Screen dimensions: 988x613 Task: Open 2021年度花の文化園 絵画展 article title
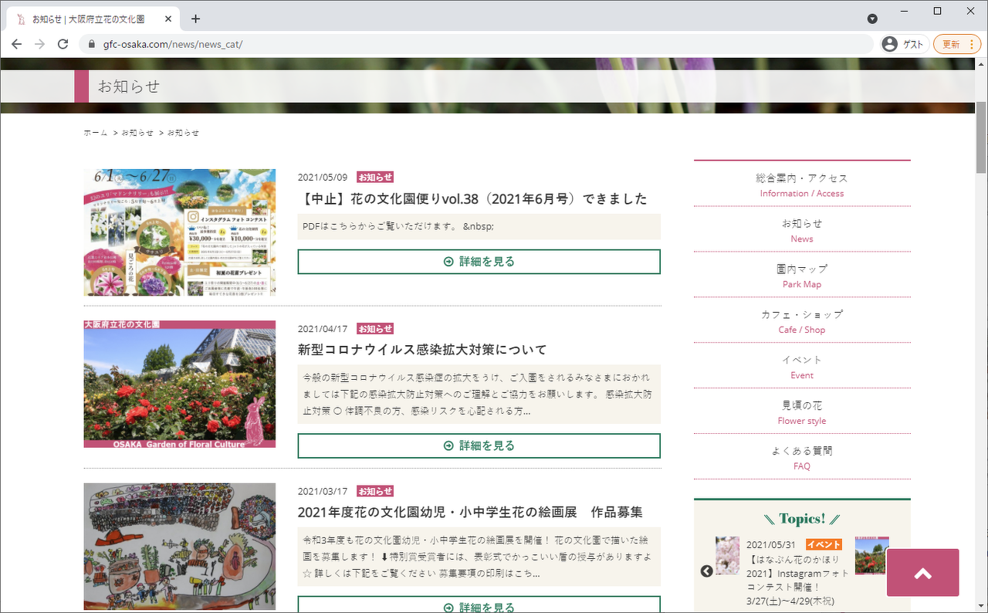470,513
